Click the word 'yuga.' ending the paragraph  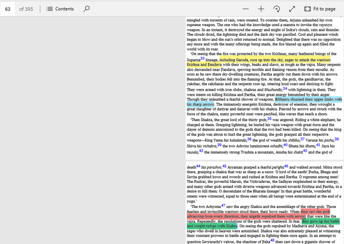point(191,201)
